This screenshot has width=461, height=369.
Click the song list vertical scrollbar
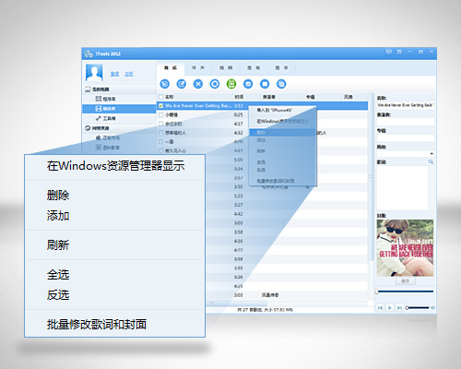coord(371,177)
